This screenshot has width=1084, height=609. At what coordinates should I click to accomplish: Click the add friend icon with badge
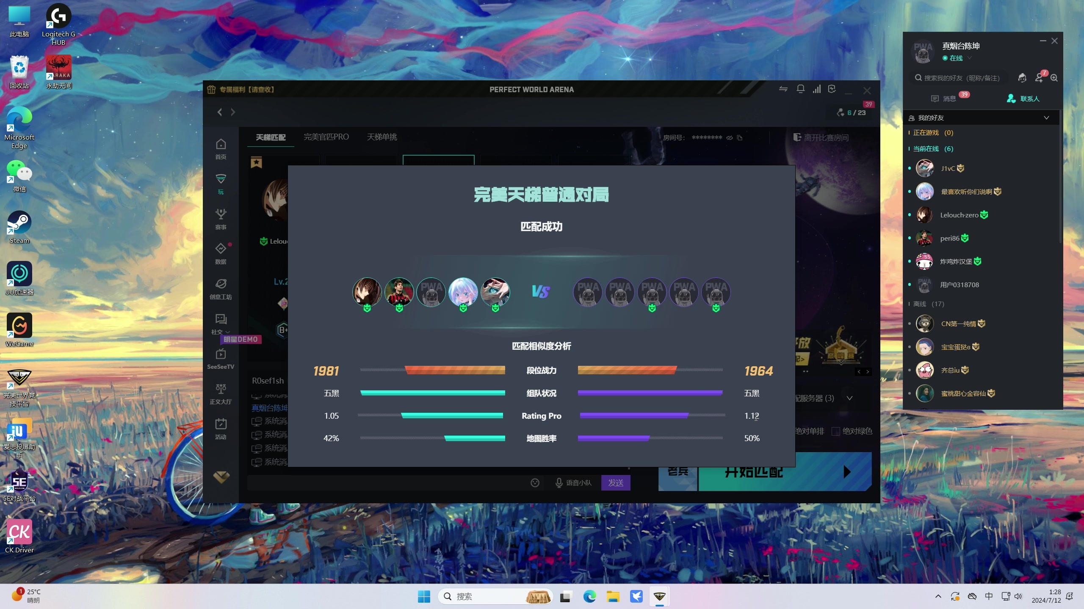pos(1039,77)
